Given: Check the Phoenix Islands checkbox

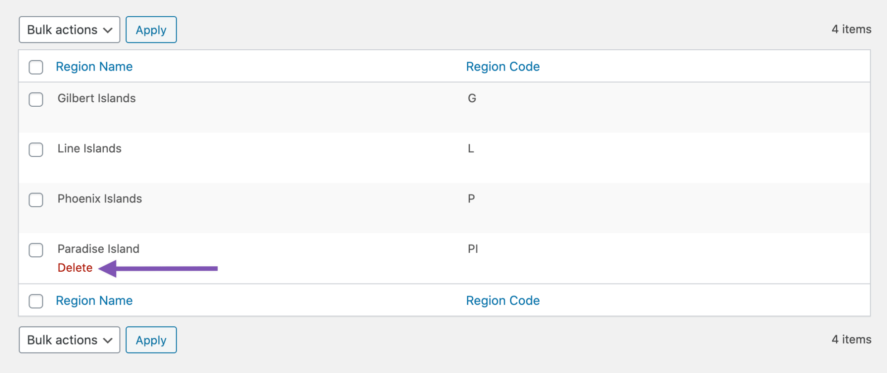Looking at the screenshot, I should pyautogui.click(x=36, y=200).
